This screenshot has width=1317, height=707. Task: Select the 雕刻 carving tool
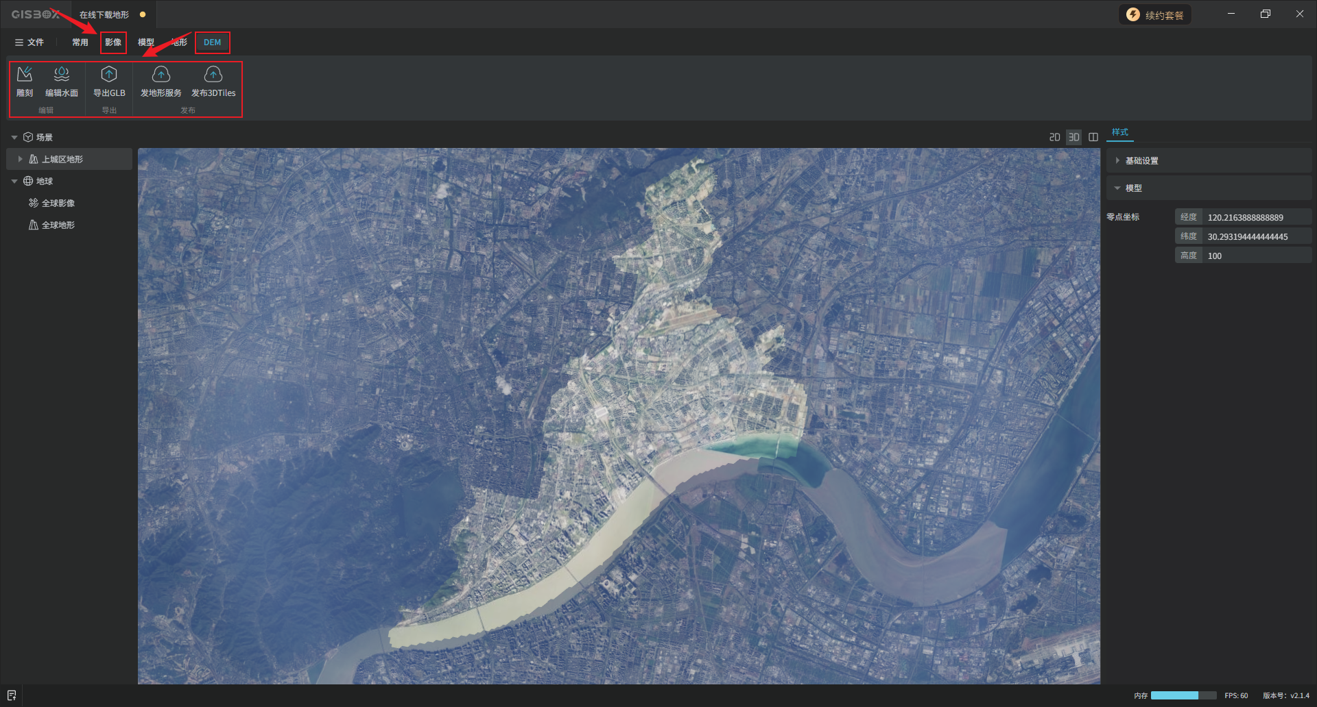point(25,81)
